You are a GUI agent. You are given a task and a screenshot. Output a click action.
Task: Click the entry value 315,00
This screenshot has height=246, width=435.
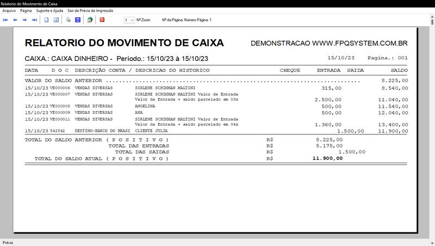(332, 88)
